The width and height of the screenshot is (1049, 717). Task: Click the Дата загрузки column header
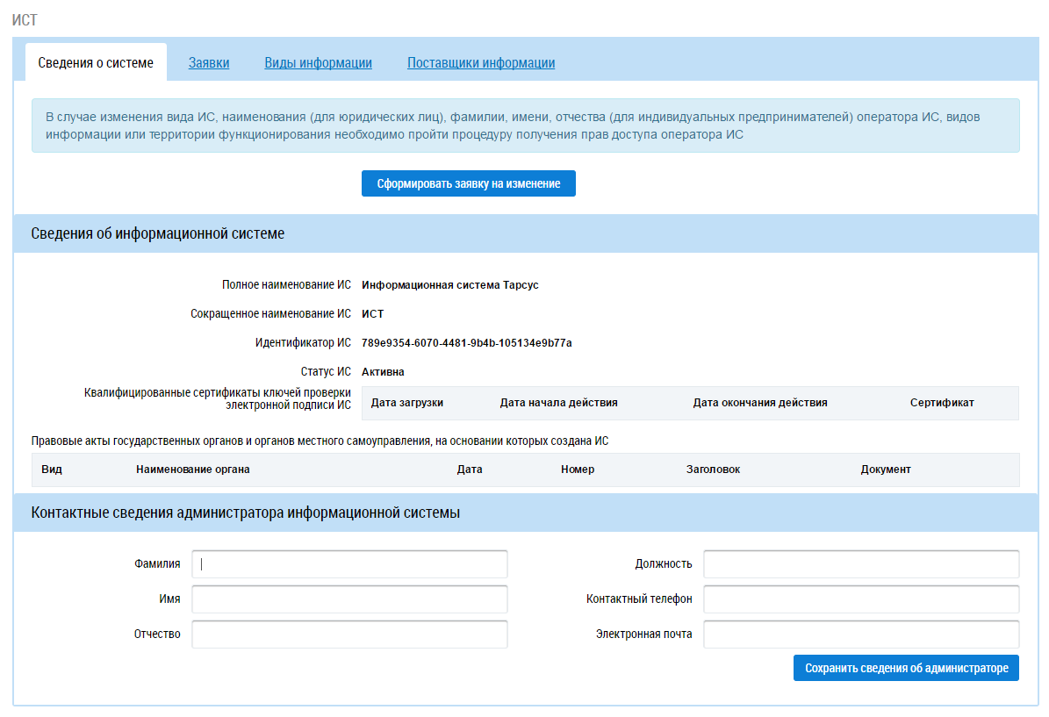click(406, 403)
